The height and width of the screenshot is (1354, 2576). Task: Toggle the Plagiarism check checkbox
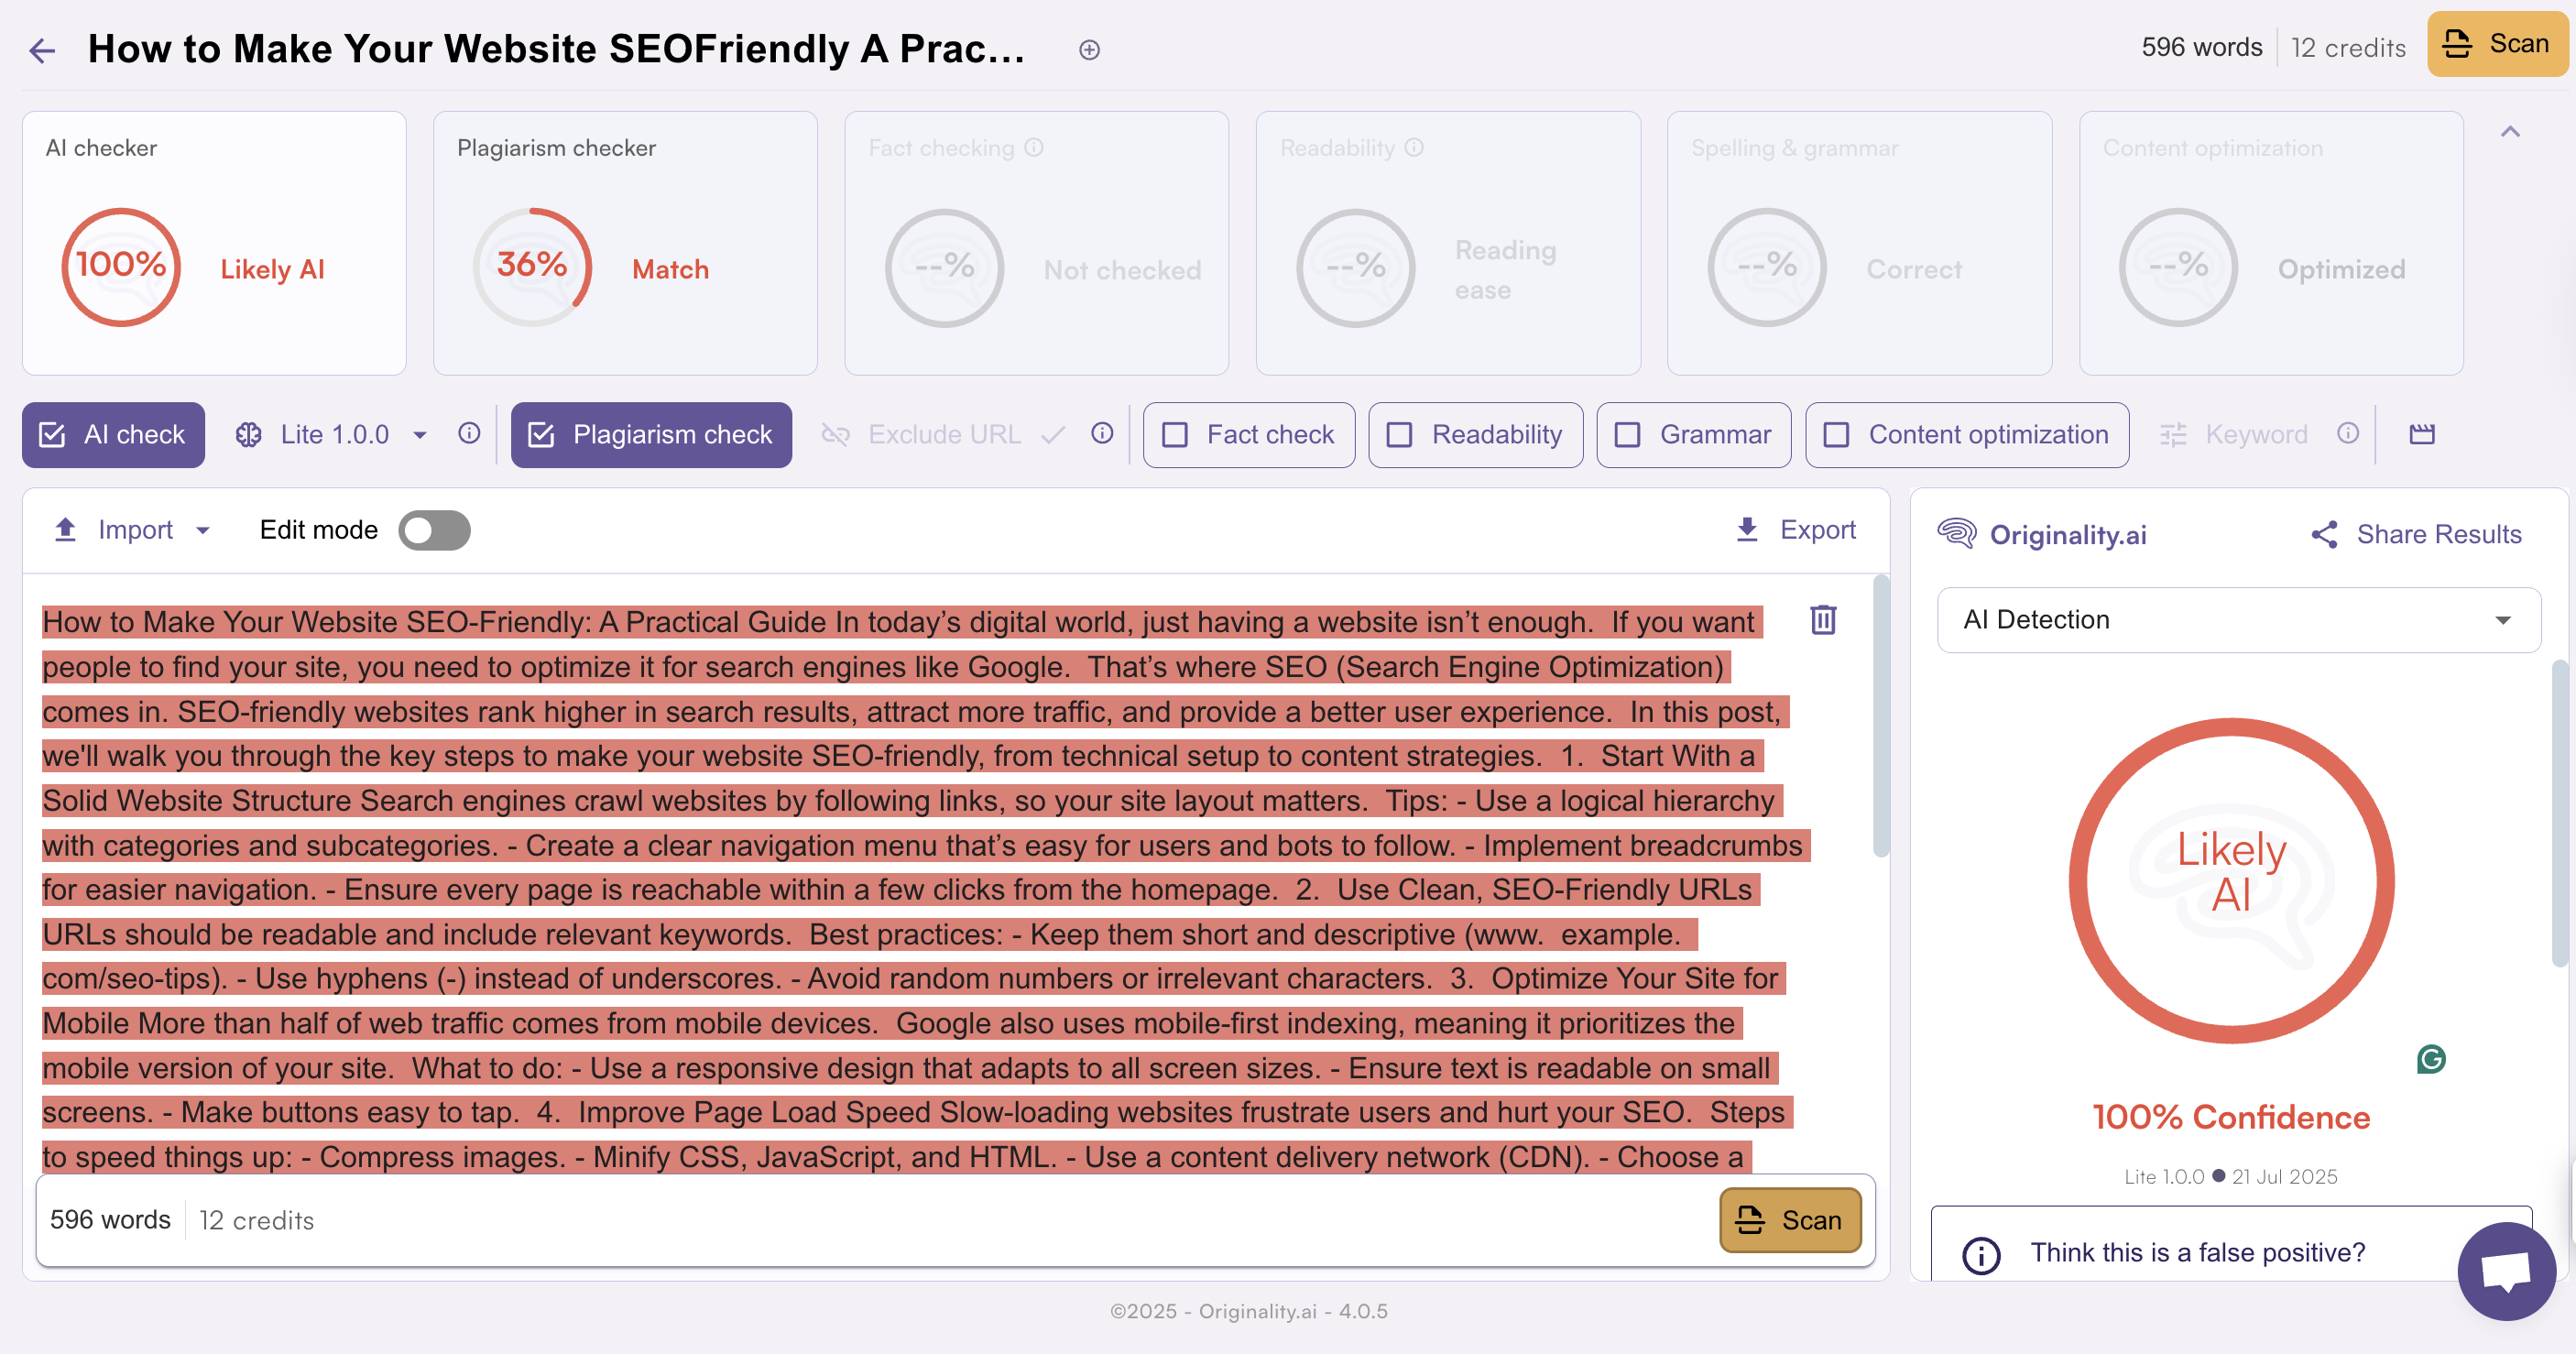click(x=541, y=435)
